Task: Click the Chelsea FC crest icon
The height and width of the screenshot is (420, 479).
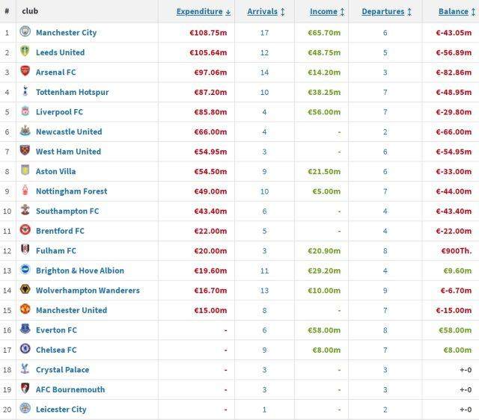Action: pos(25,350)
